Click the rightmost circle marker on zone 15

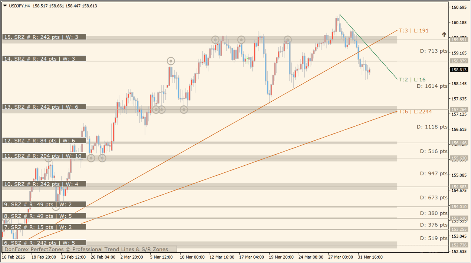click(x=288, y=40)
